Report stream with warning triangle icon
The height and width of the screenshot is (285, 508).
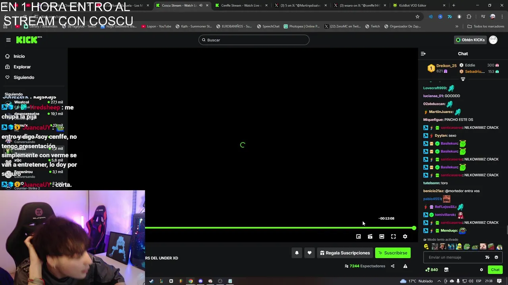tap(405, 266)
